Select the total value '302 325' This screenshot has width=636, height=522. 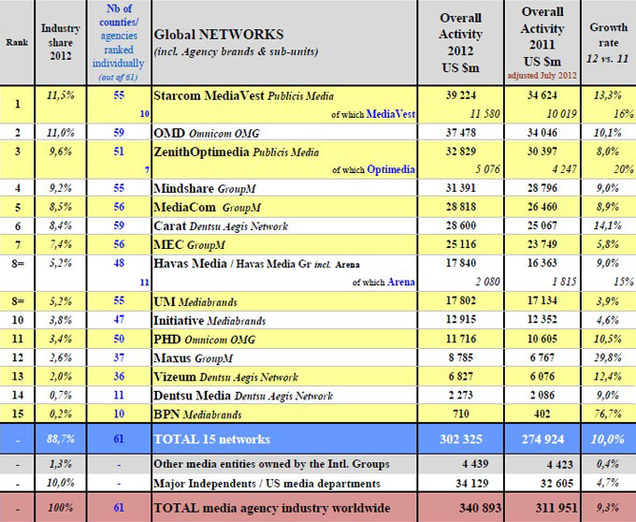pyautogui.click(x=461, y=439)
